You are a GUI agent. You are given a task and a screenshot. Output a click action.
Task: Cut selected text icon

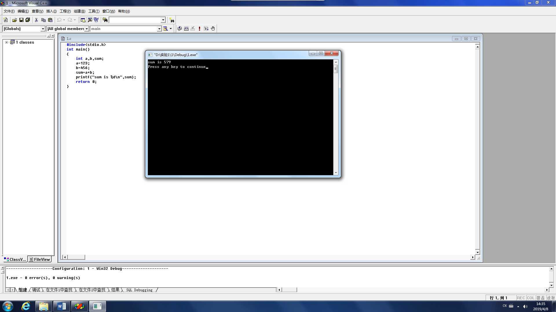(x=36, y=20)
